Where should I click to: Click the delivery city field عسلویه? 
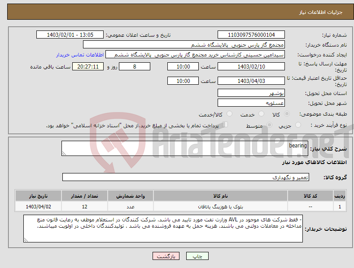(251, 103)
